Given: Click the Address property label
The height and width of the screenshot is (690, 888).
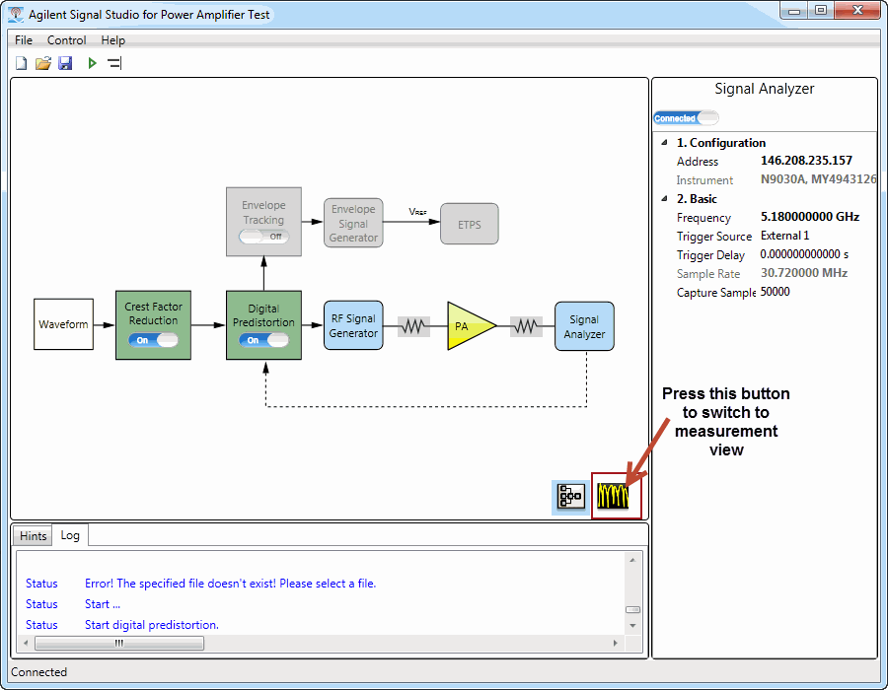Looking at the screenshot, I should 698,162.
